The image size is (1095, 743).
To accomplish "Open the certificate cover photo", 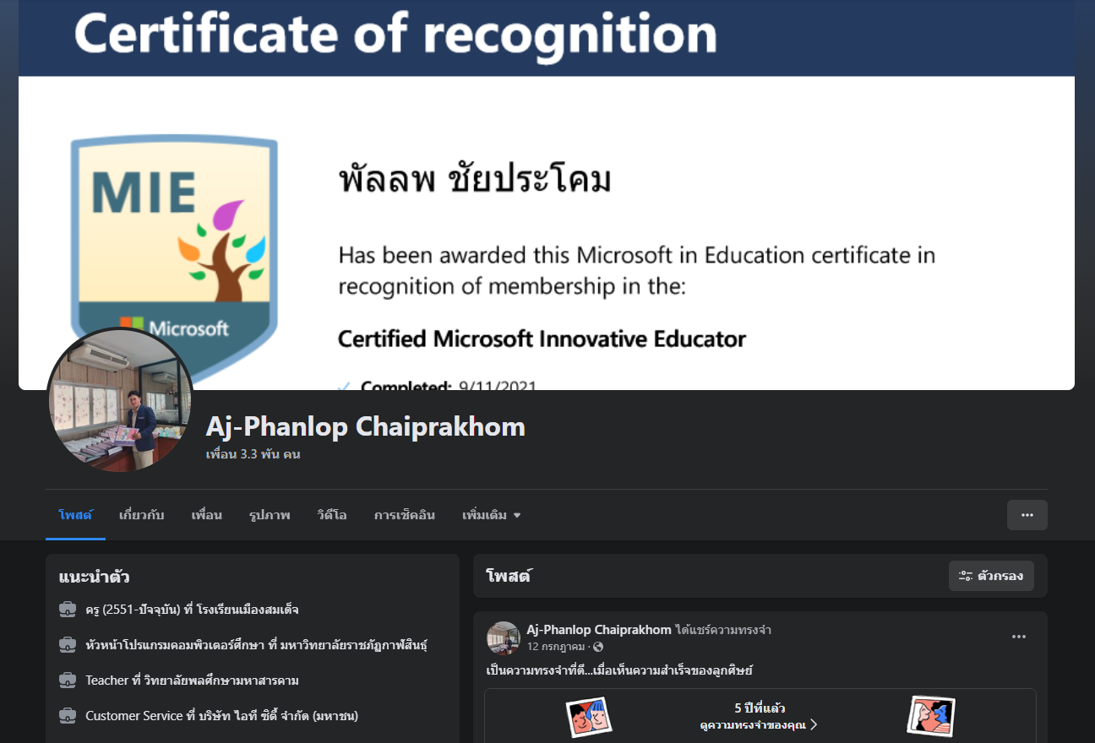I will point(547,195).
